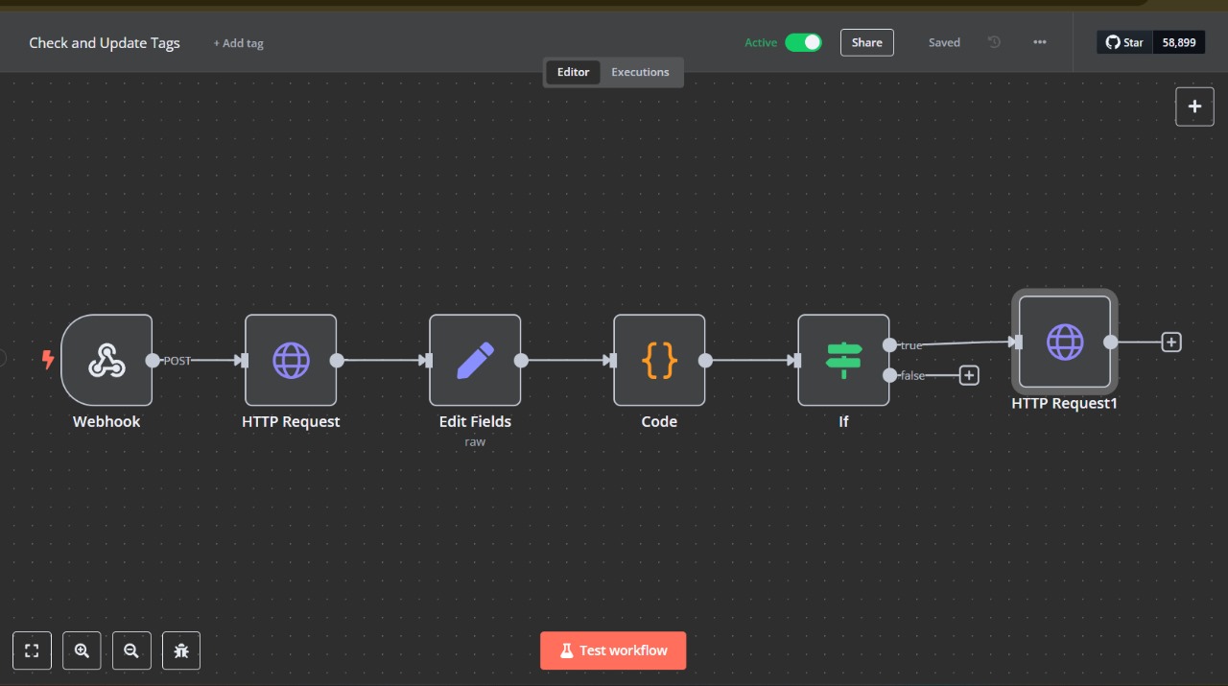Star the repository on GitHub
Viewport: 1228px width, 686px height.
1123,41
